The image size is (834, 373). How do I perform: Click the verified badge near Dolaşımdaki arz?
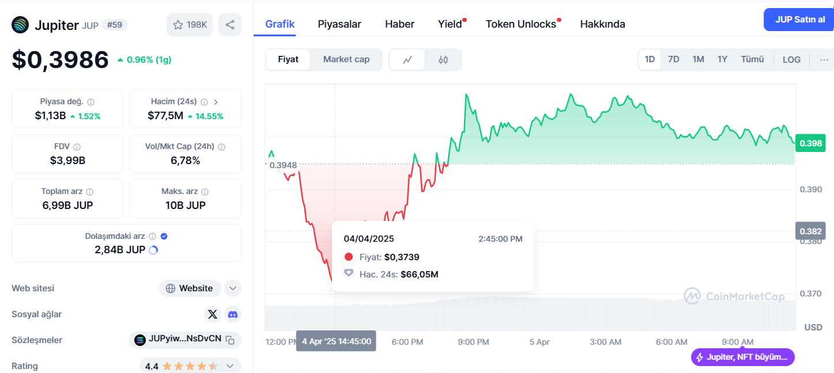pos(164,236)
